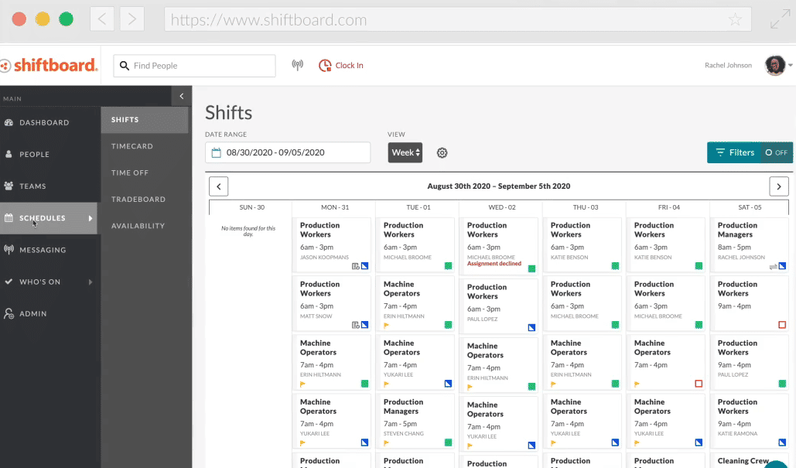The height and width of the screenshot is (468, 796).
Task: Go to next week in calendar
Action: click(778, 186)
